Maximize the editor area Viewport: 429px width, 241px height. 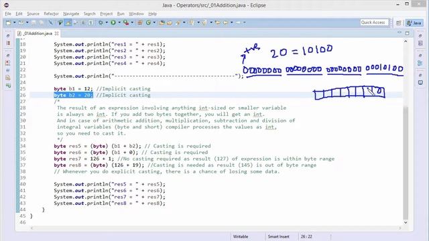point(408,33)
